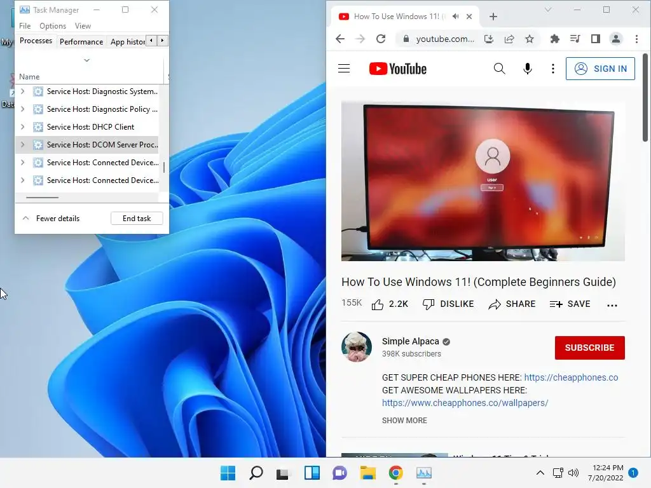Open File Explorer from taskbar
The image size is (651, 488).
point(368,473)
